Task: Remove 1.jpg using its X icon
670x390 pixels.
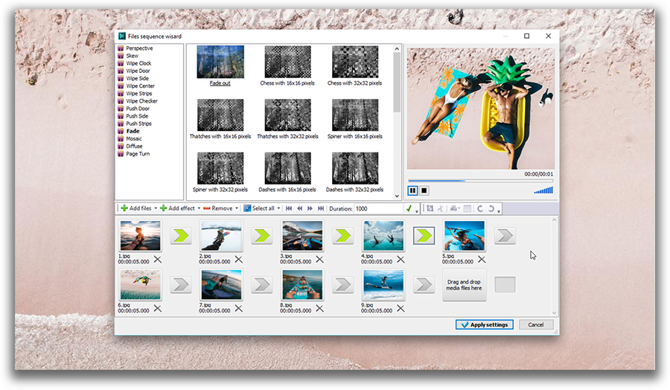Action: click(157, 260)
